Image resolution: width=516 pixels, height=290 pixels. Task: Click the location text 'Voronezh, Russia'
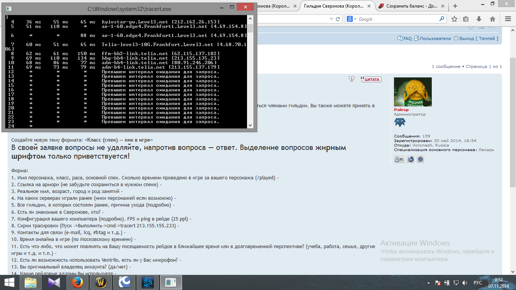(430, 145)
